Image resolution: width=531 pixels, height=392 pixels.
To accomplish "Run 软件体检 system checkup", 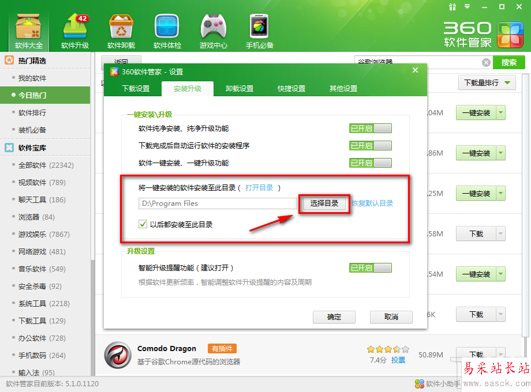I will (x=167, y=29).
